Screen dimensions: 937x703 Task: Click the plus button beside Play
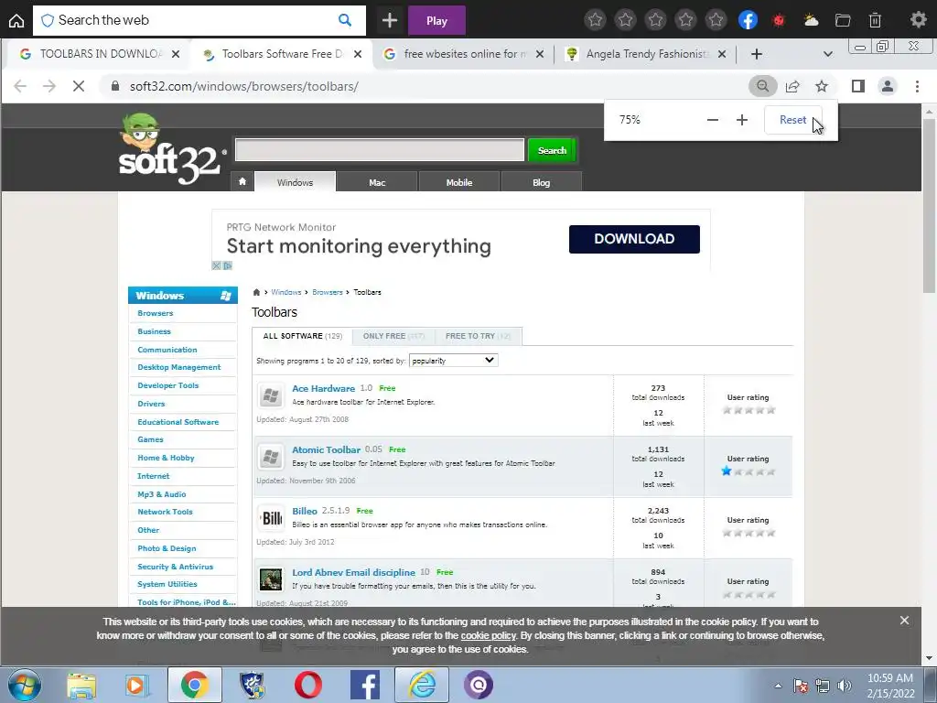point(390,20)
